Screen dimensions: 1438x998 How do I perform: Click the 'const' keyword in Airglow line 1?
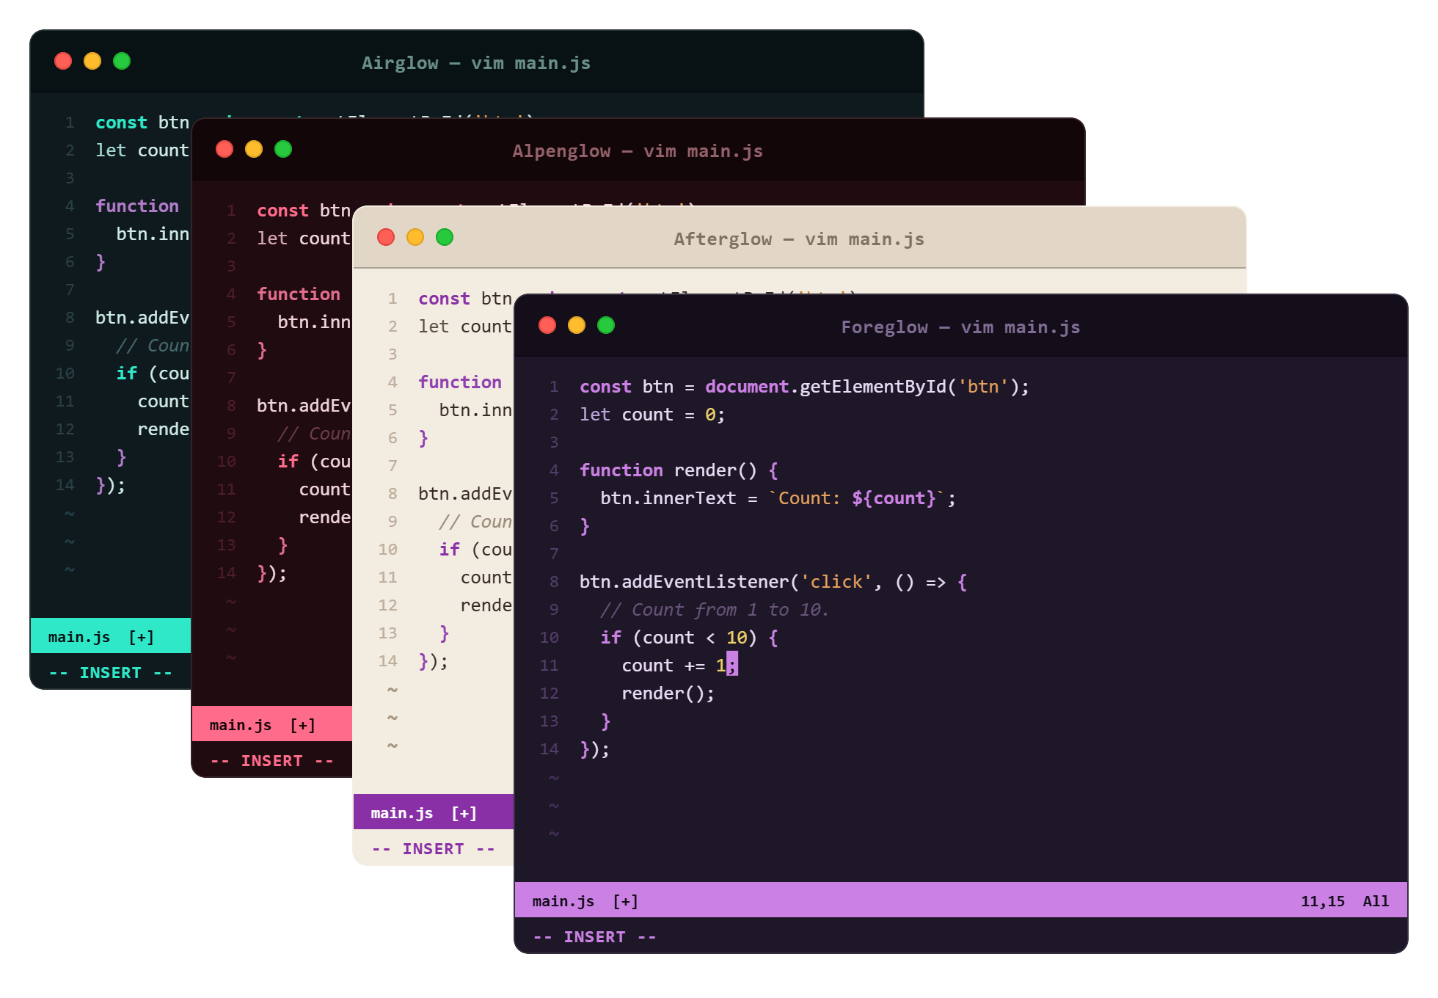pos(121,123)
